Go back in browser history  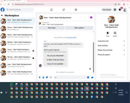(x=1, y=4)
